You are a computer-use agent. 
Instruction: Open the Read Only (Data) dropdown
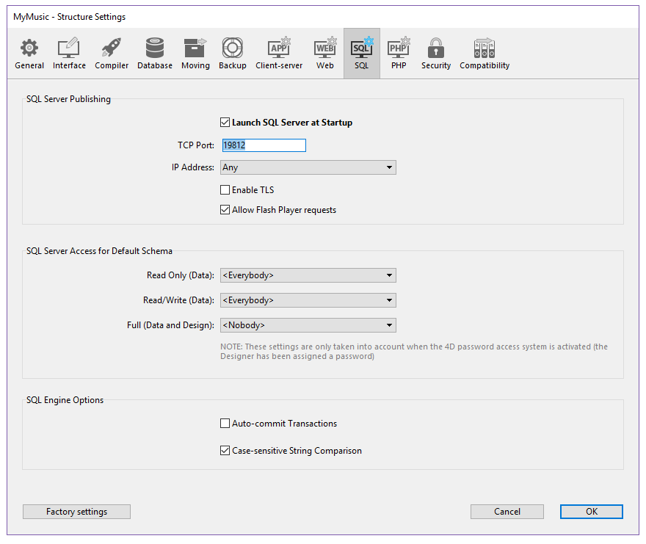308,275
